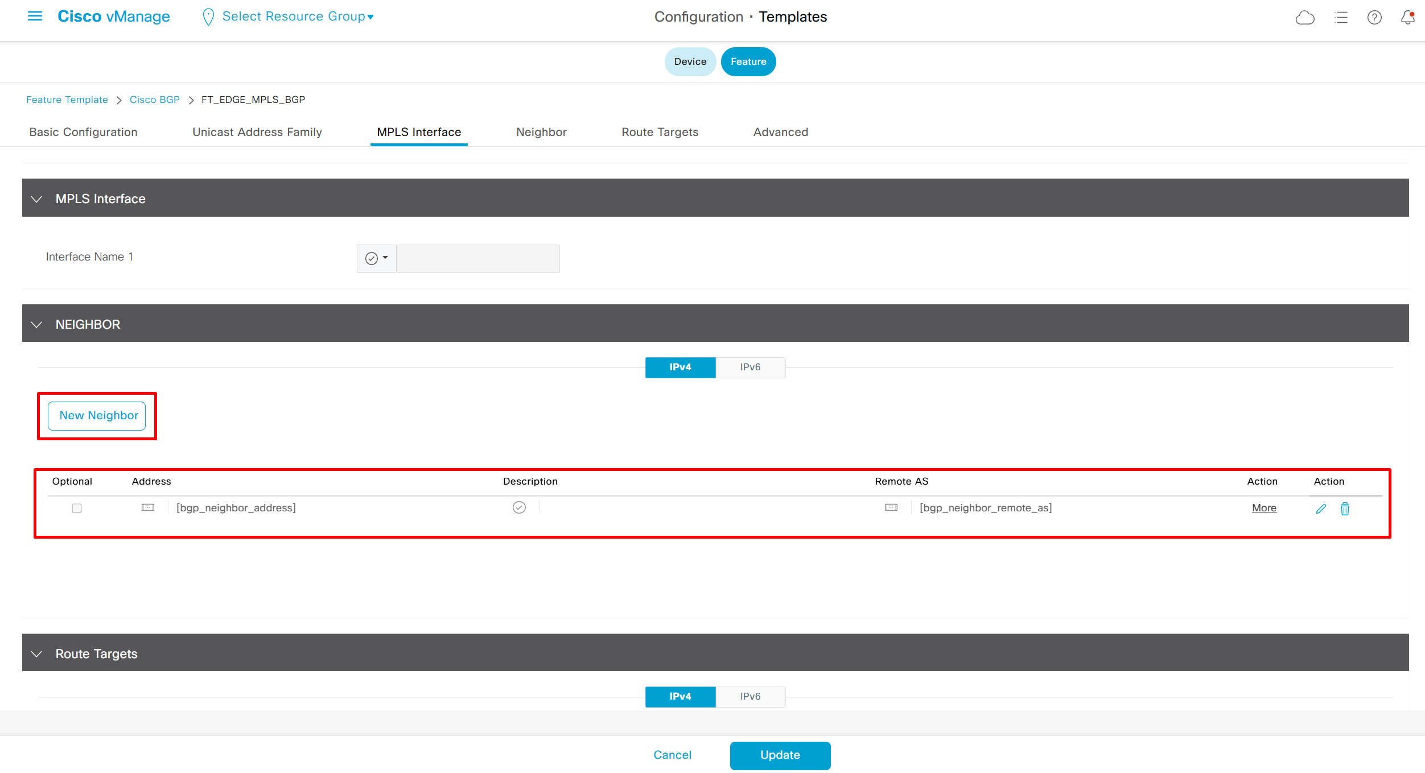Click the device-specific icon beside bgp_neighbor_remote_as
Viewport: 1425px width, 773px height.
pyautogui.click(x=891, y=507)
